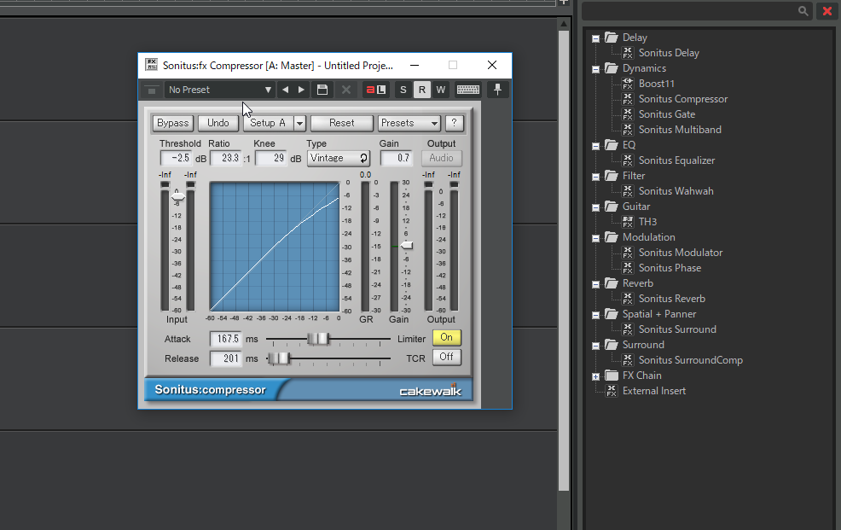Clear browser search with red X
The image size is (841, 530).
point(827,11)
